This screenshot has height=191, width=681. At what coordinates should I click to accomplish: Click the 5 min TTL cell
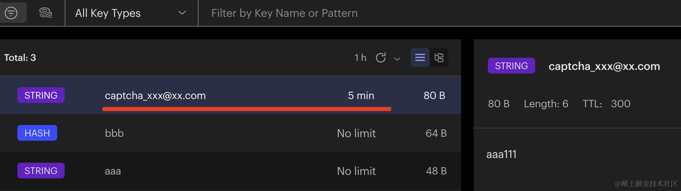[x=361, y=95]
